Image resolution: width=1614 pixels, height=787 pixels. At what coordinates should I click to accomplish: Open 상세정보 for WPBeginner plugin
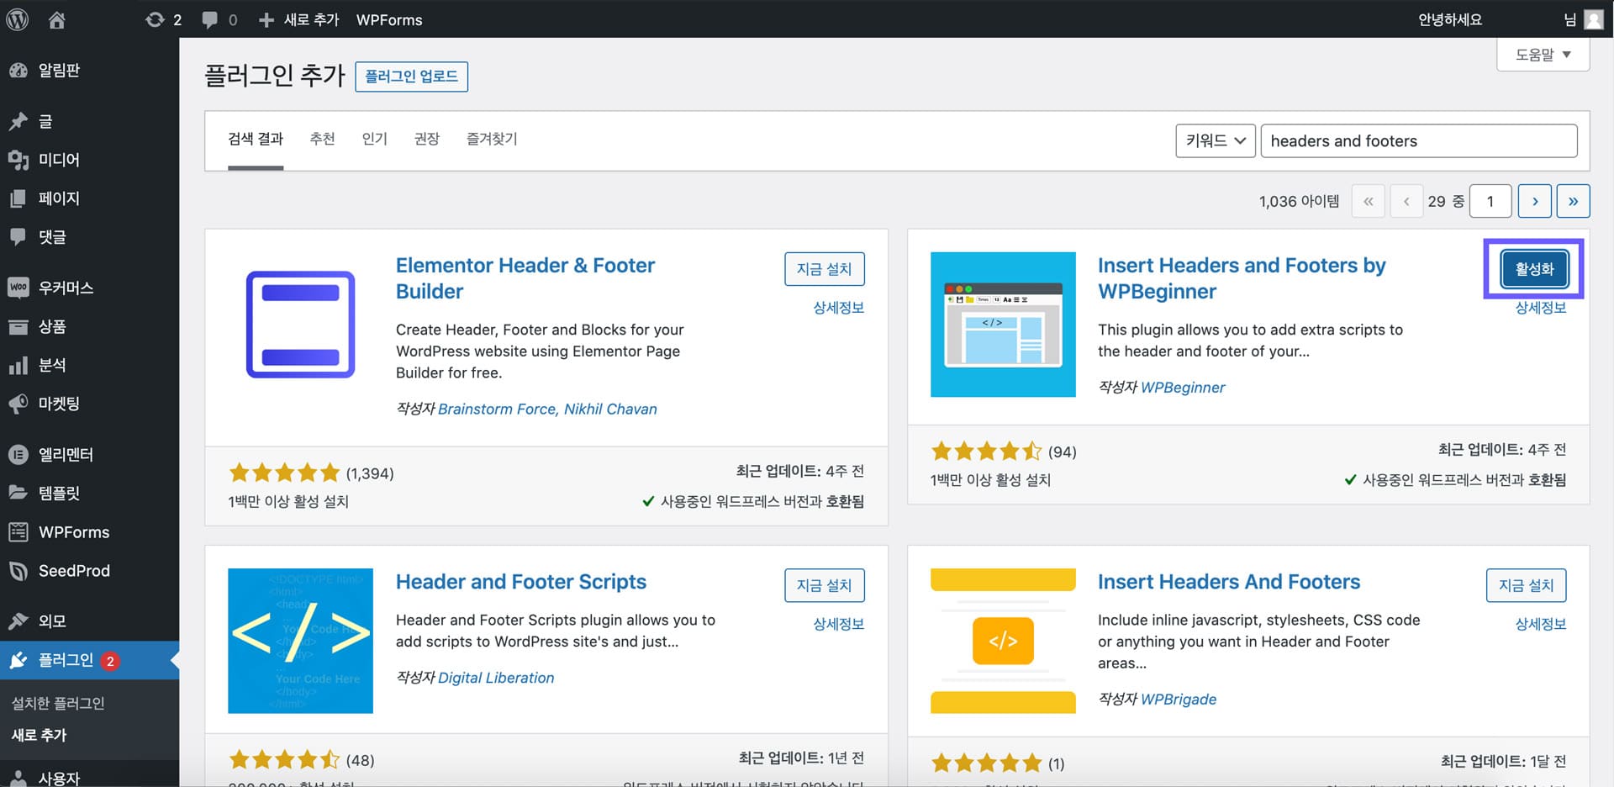click(1540, 308)
